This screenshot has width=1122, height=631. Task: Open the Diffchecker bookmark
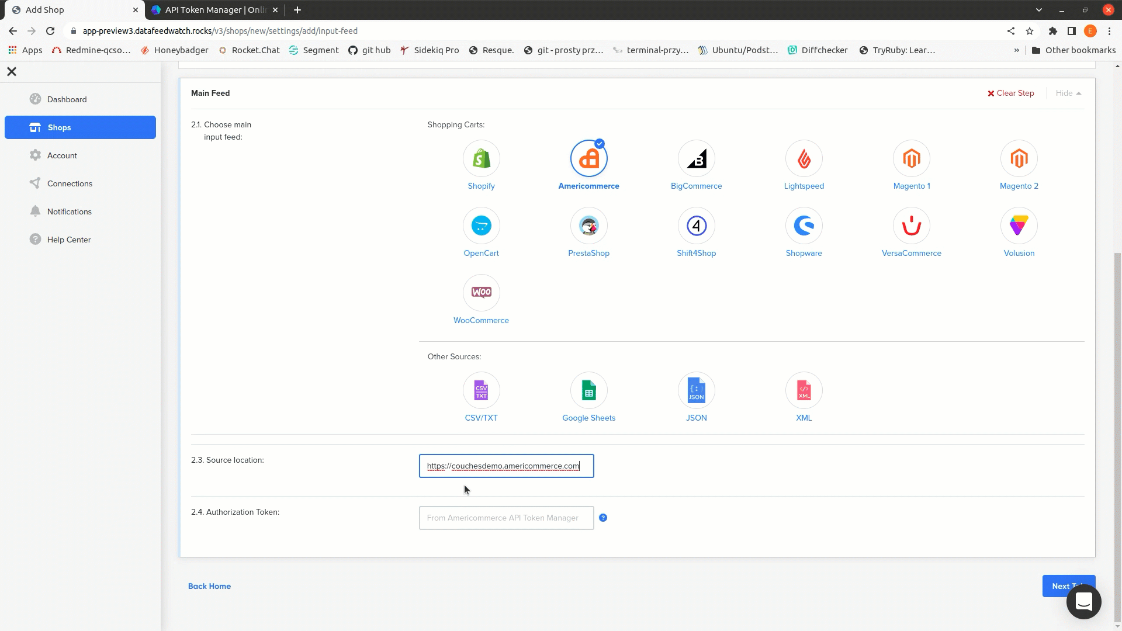tap(818, 50)
